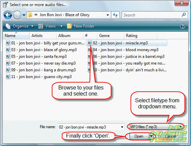Viewport: 191px width, 146px height.
Task: Click the Forward navigation arrow
Action: (x=17, y=15)
